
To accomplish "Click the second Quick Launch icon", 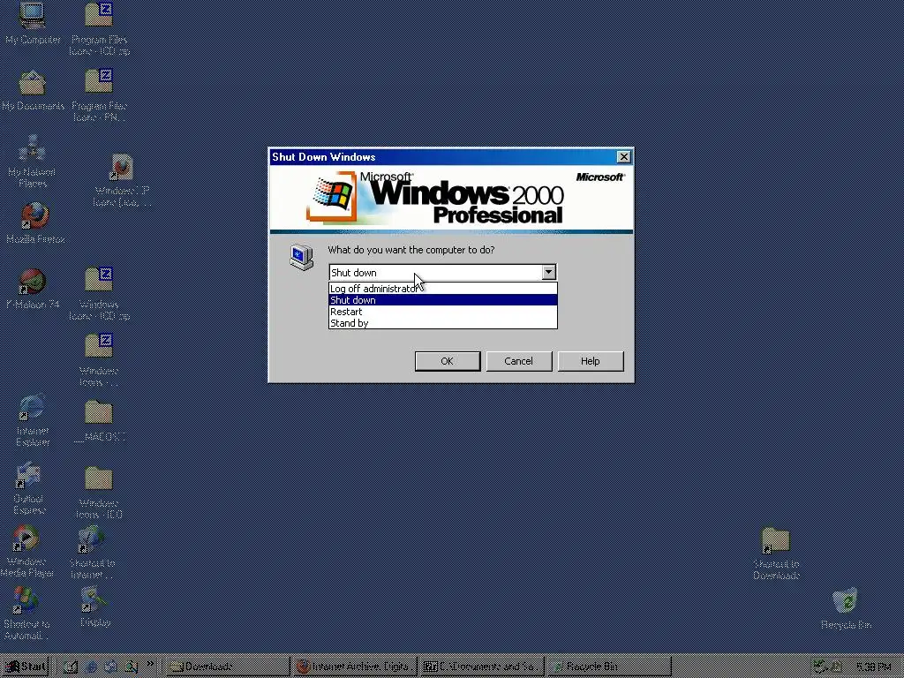I will tap(91, 667).
